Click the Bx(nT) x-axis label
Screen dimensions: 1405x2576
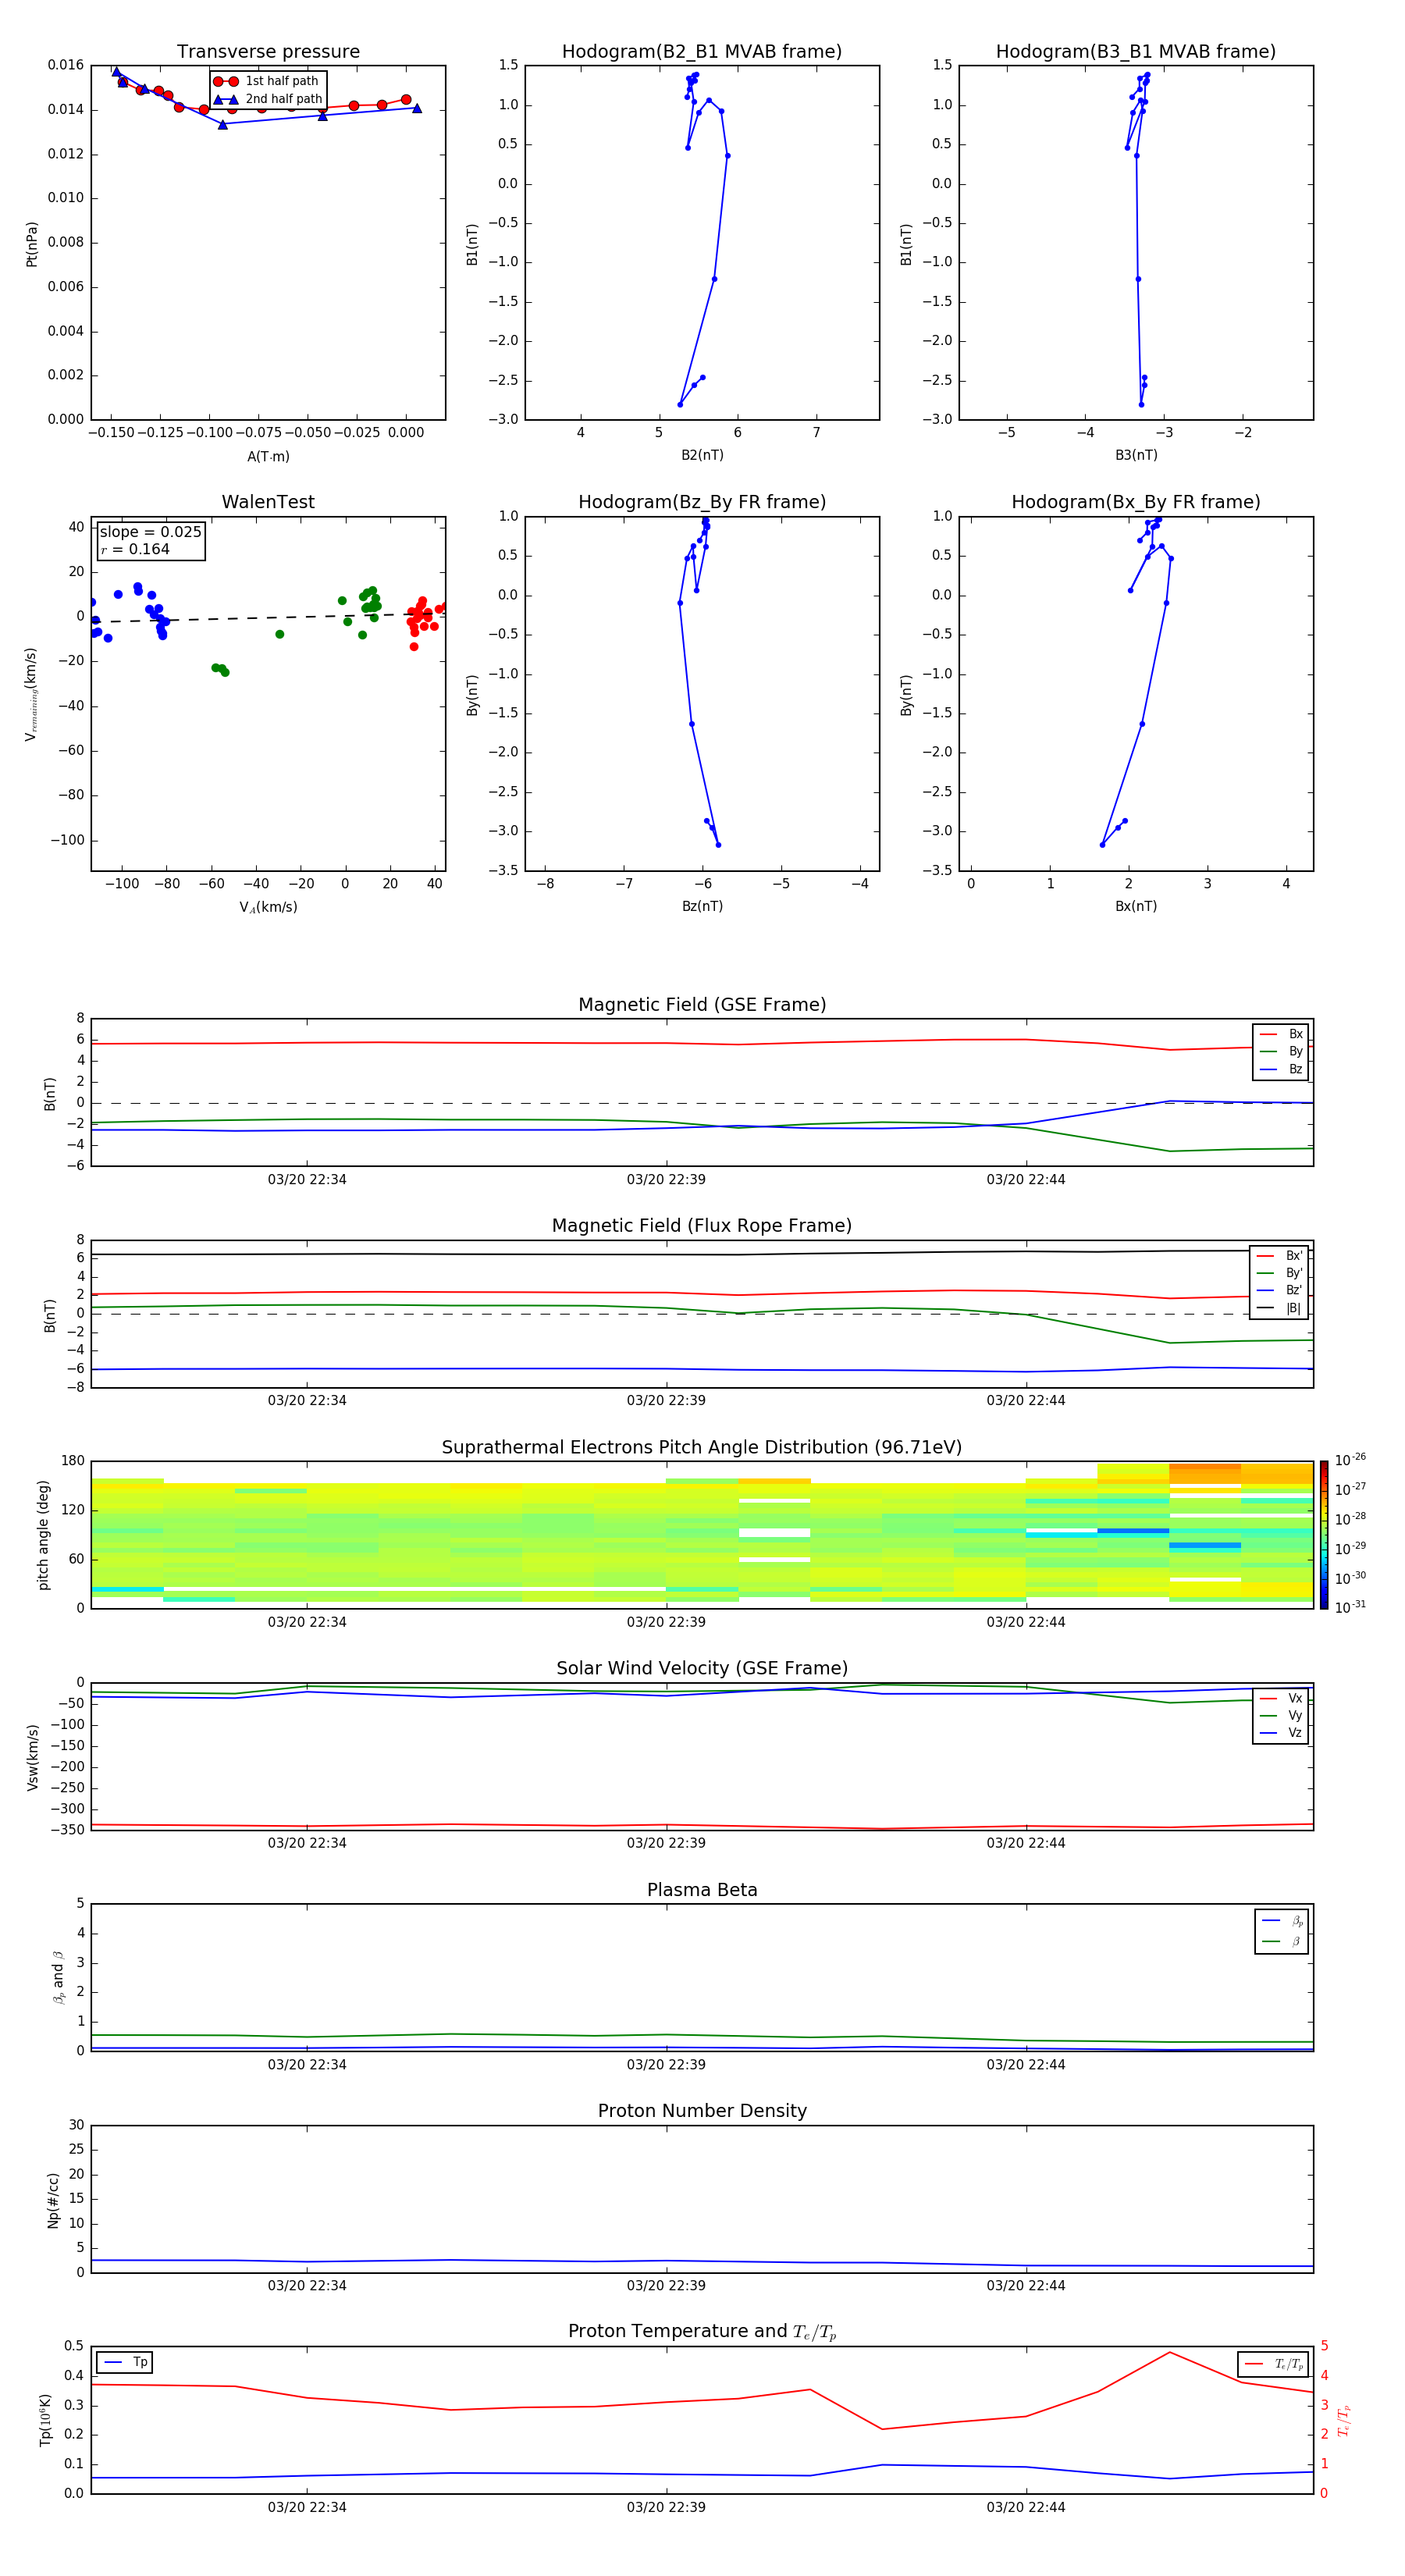click(1136, 907)
